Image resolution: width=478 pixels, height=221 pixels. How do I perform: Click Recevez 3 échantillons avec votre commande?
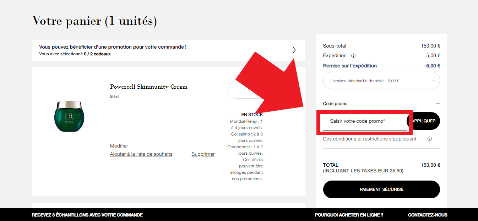coord(87,215)
